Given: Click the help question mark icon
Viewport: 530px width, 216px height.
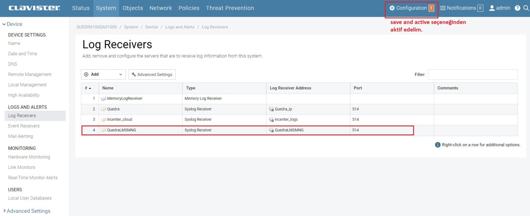Looking at the screenshot, I should (517, 8).
